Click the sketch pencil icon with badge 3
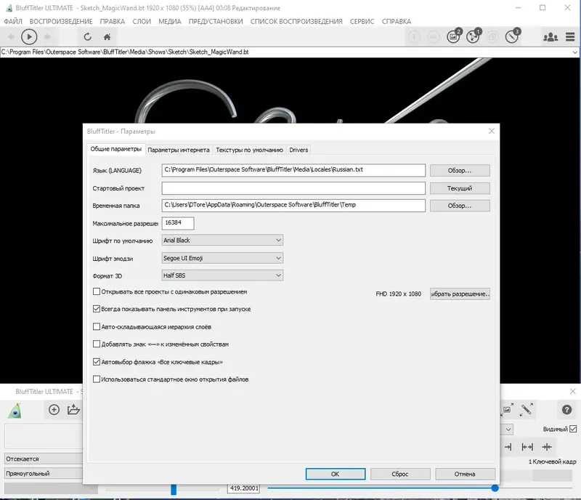 tap(513, 36)
